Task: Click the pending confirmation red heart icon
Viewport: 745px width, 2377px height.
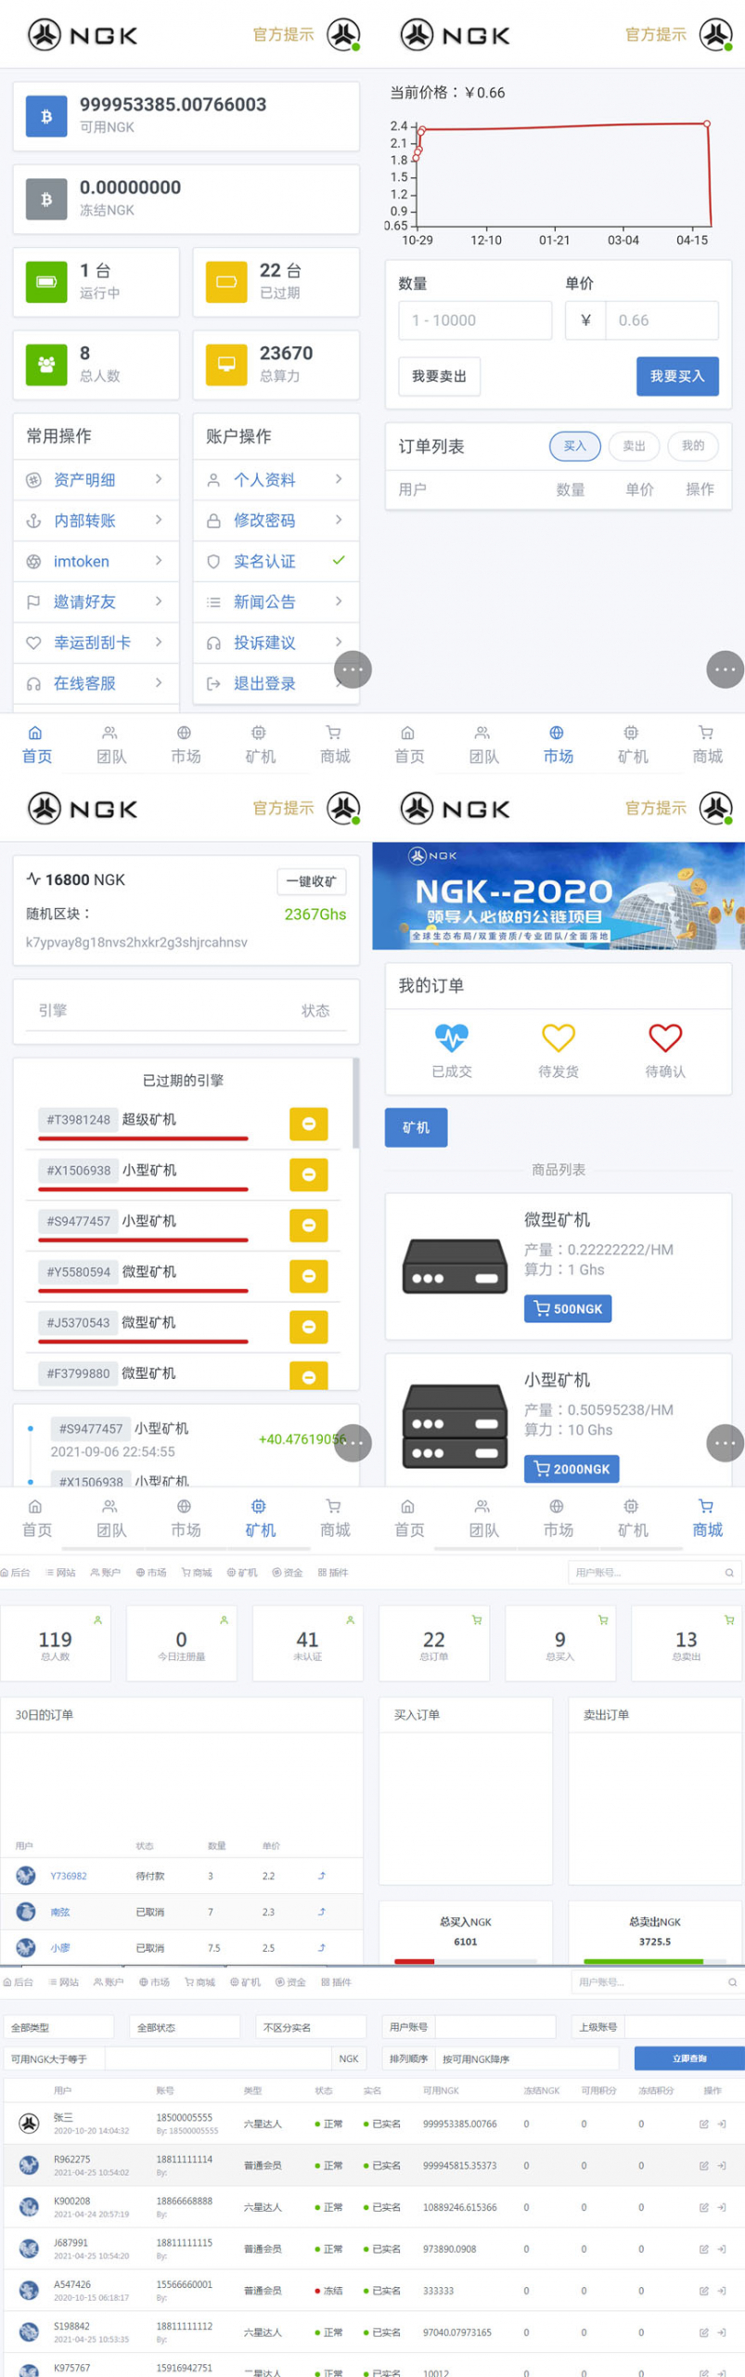Action: 665,1037
